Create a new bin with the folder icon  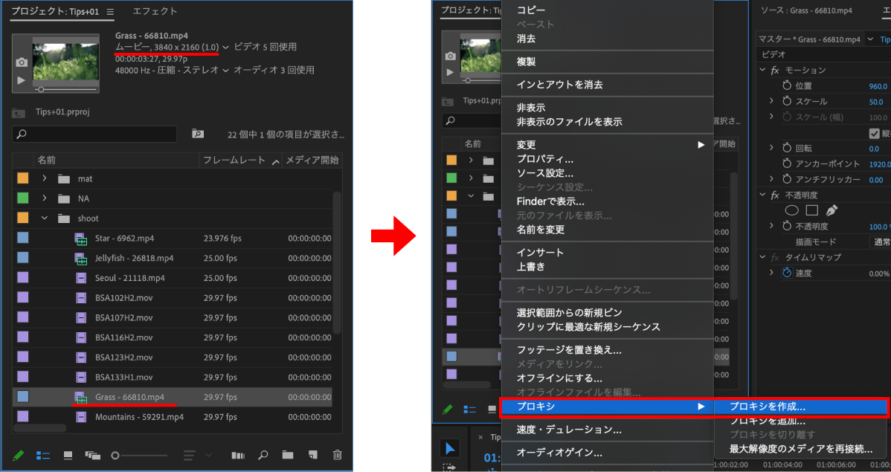pos(288,455)
